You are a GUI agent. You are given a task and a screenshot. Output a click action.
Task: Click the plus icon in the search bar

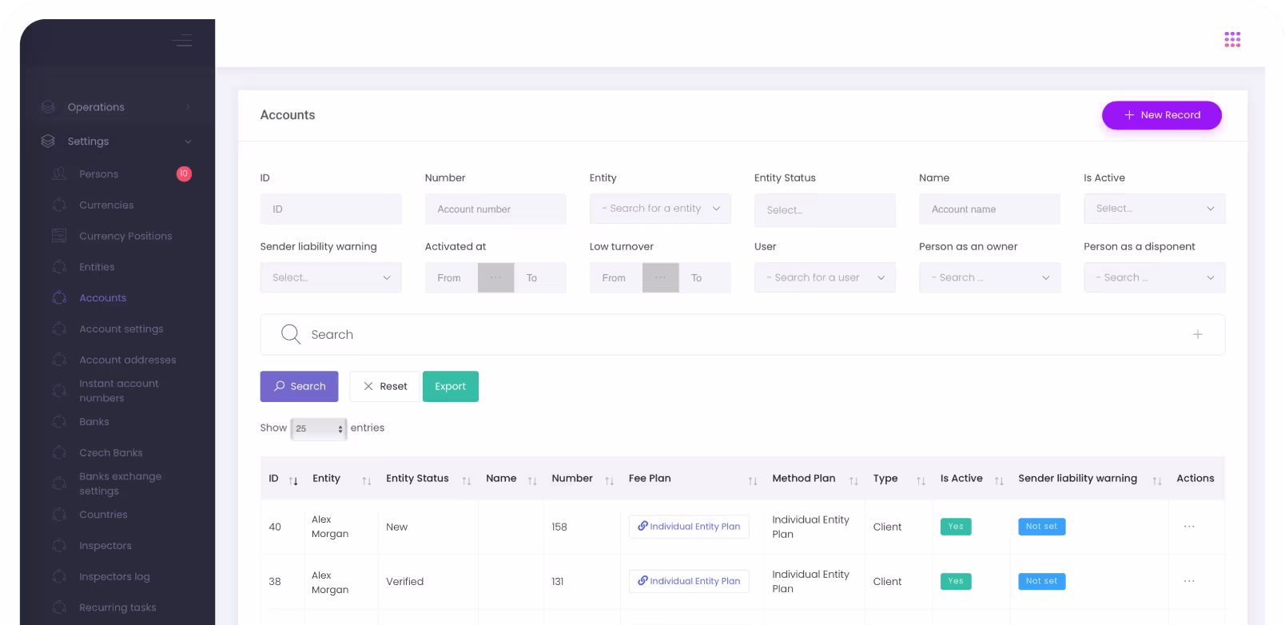[x=1197, y=334]
